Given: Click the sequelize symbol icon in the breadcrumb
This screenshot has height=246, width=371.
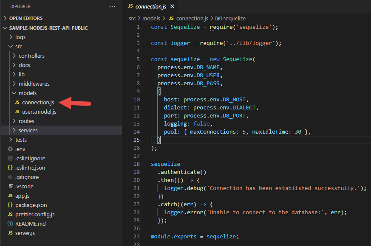Looking at the screenshot, I should coord(218,19).
